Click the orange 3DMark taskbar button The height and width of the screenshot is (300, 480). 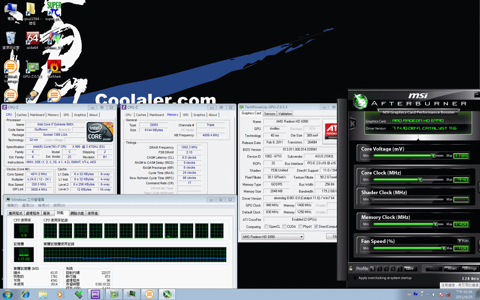pos(149,294)
